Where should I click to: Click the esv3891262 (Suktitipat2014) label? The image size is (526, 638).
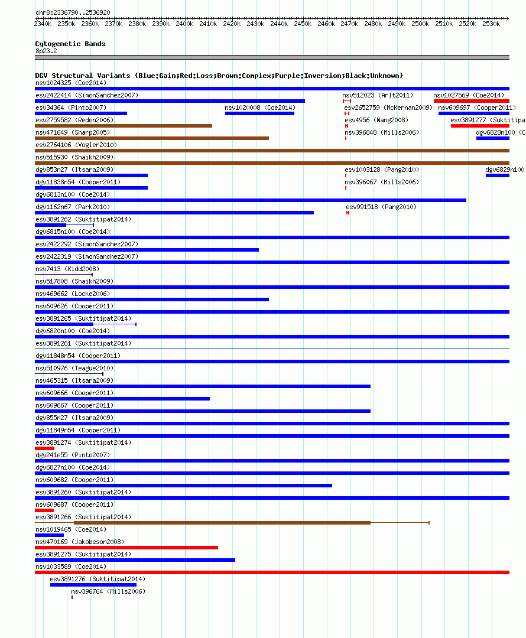point(83,219)
